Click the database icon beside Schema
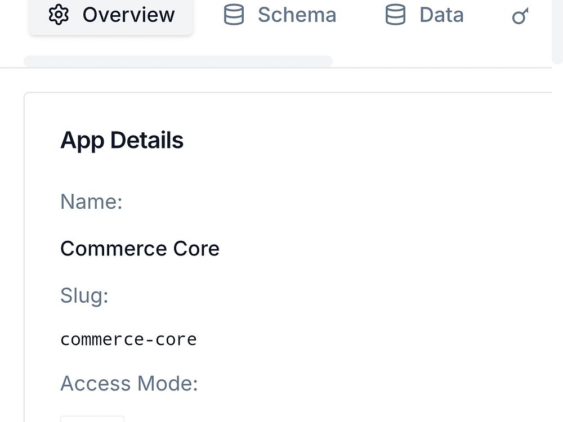The height and width of the screenshot is (422, 563). tap(234, 15)
